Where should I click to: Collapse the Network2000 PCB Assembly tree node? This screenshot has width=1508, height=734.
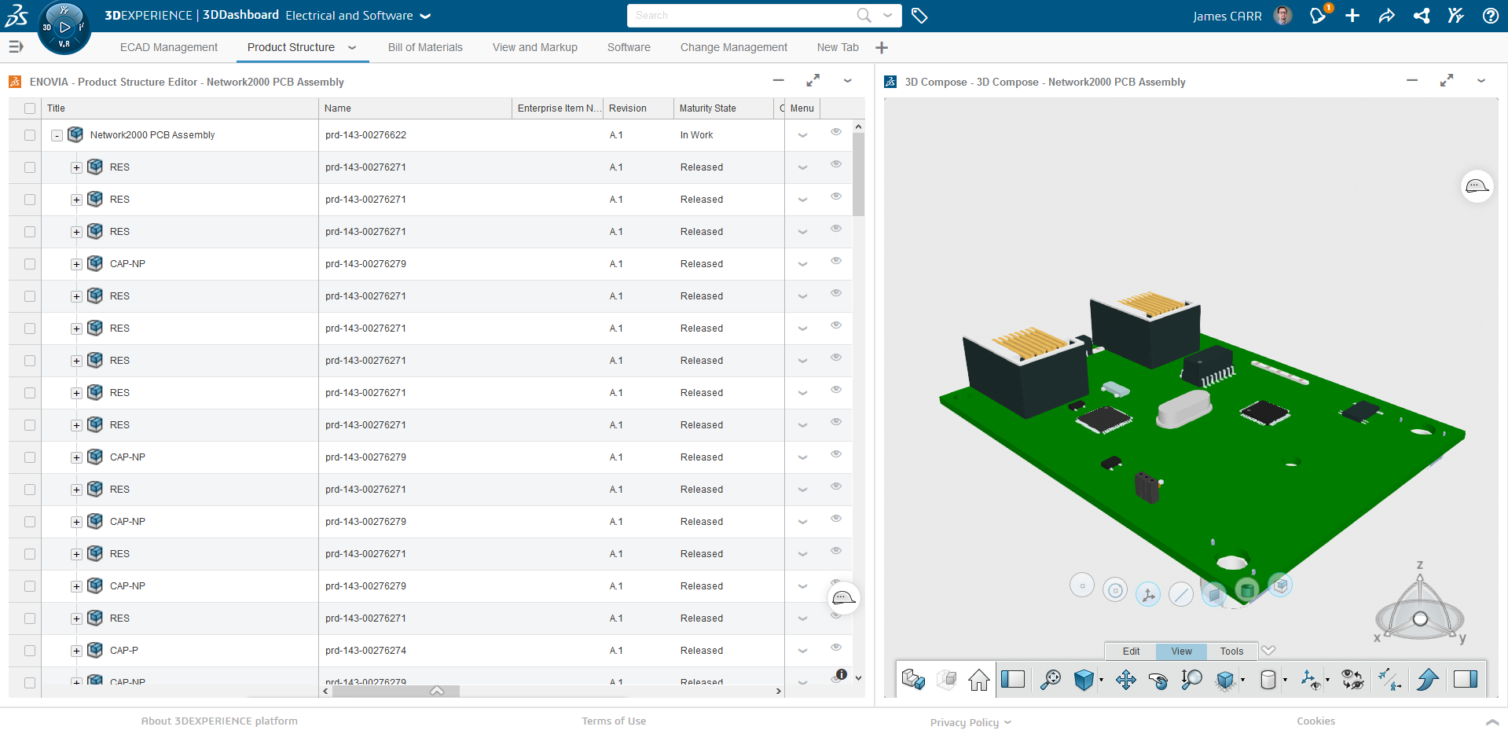coord(57,135)
